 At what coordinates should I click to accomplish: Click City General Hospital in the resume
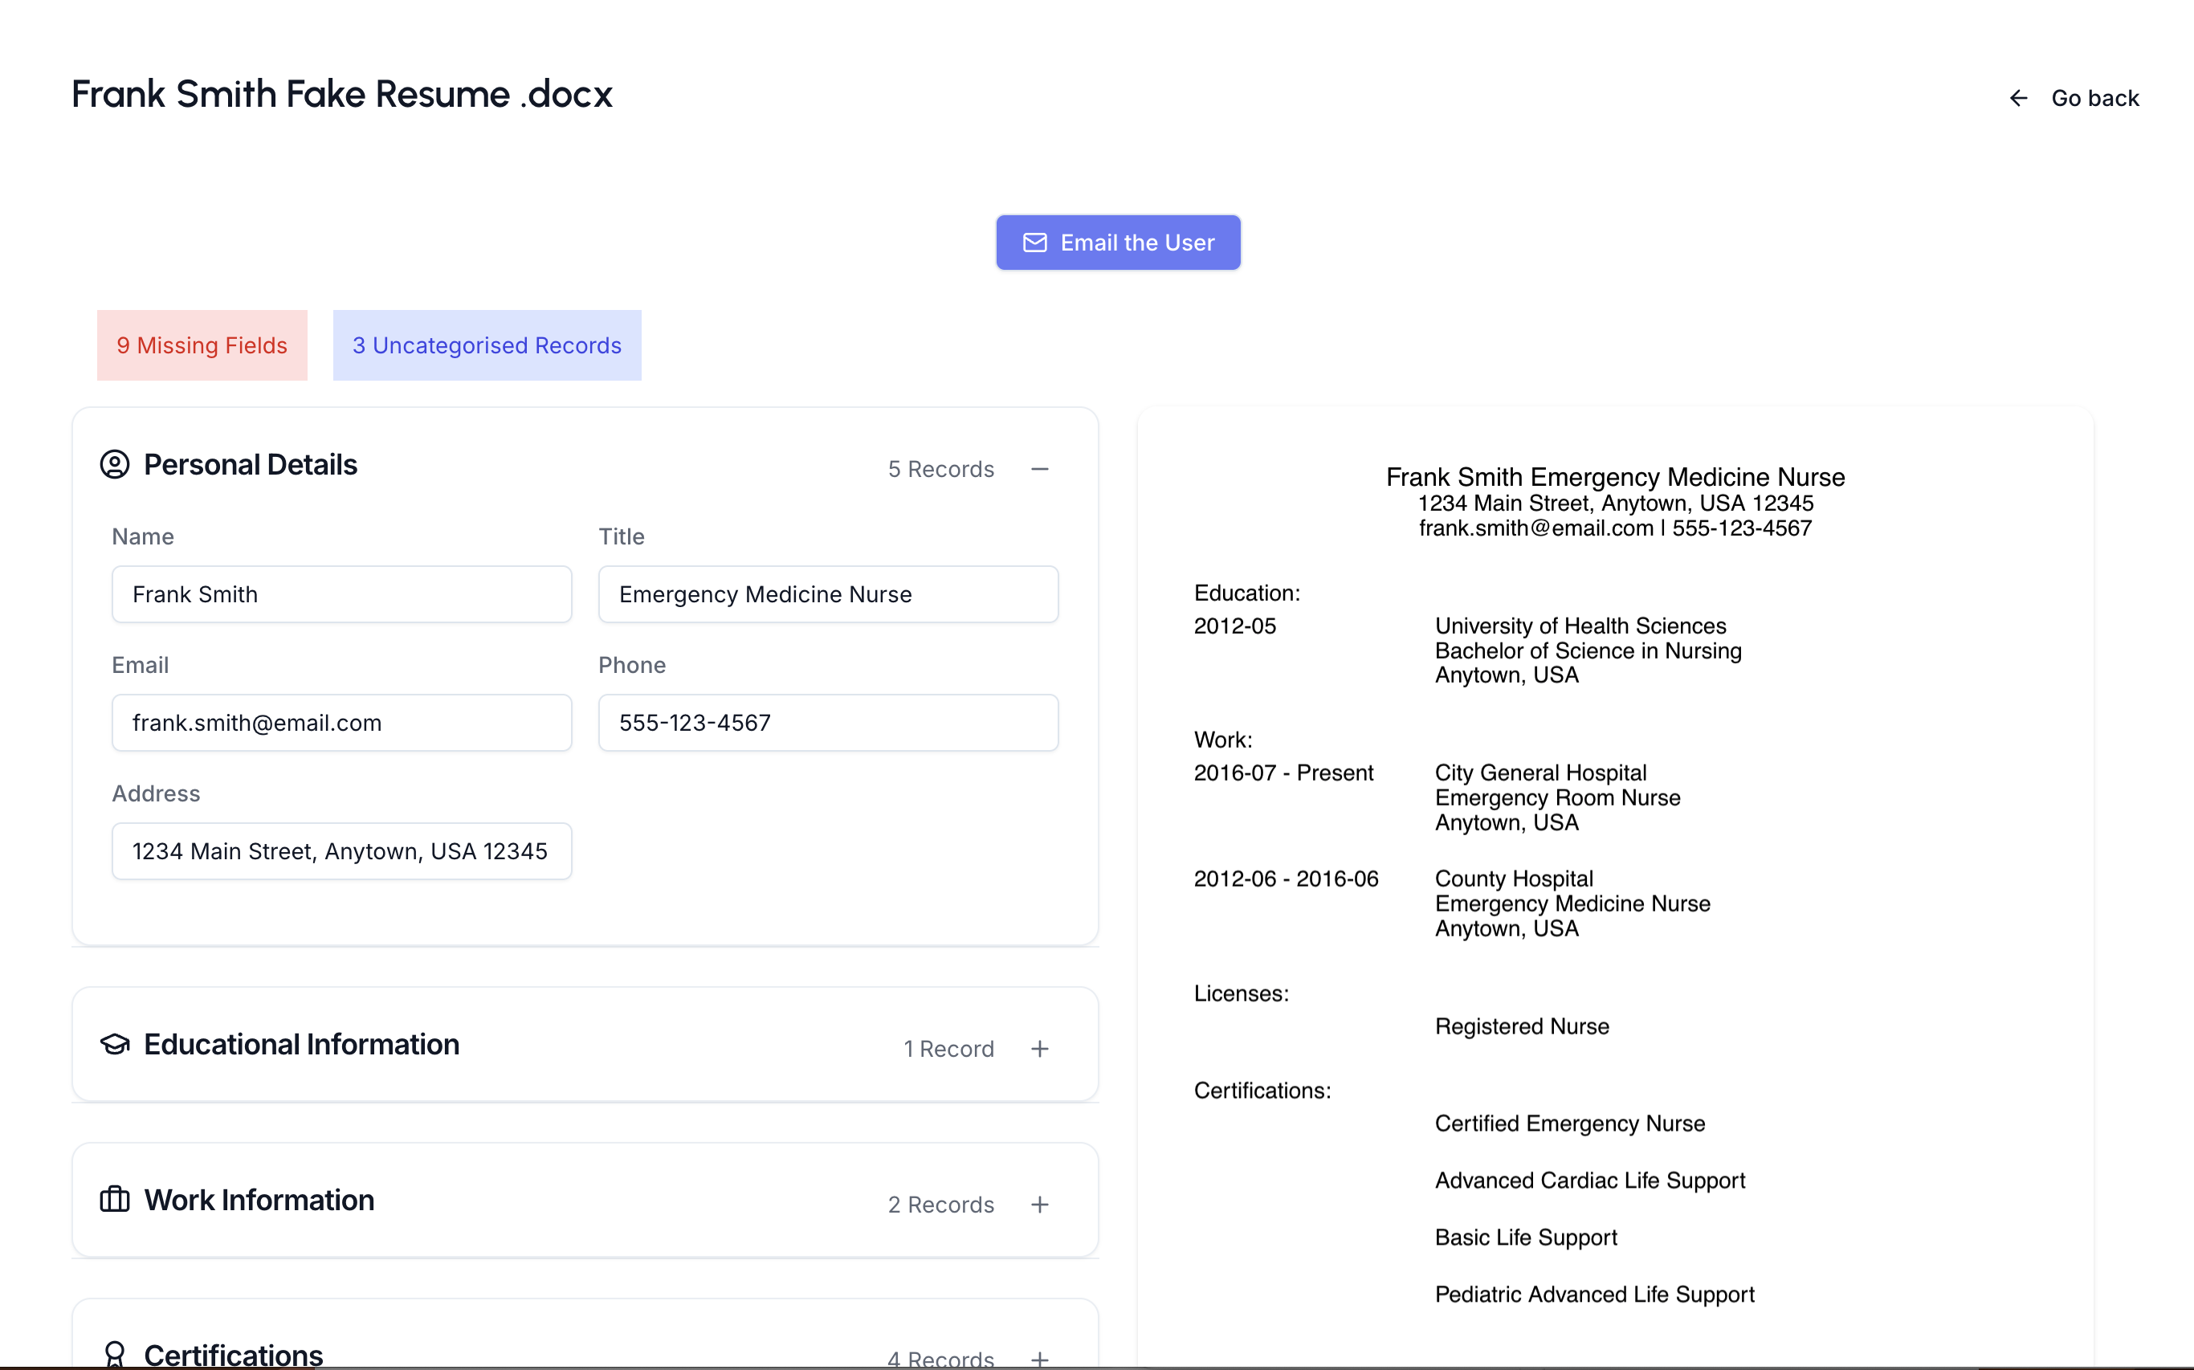pyautogui.click(x=1541, y=773)
